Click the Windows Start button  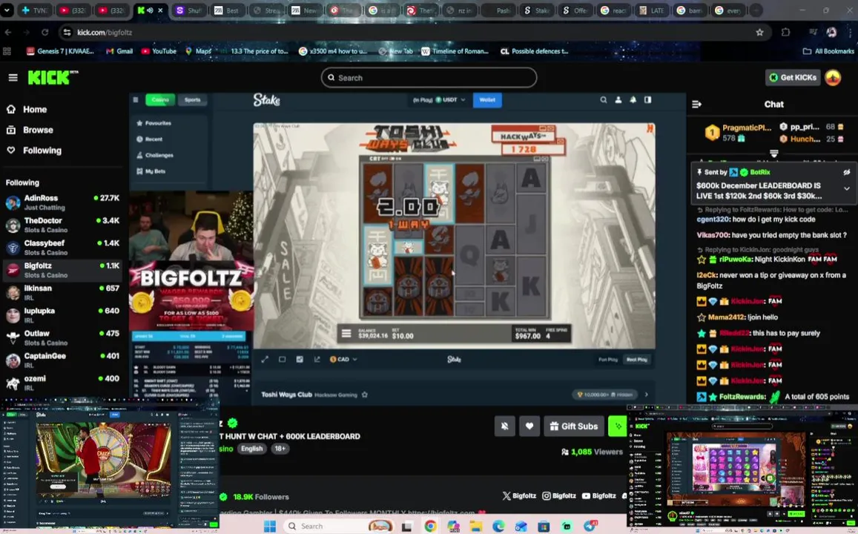(x=270, y=527)
